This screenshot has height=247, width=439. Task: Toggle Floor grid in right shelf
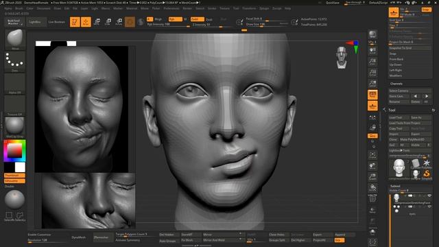(x=372, y=106)
